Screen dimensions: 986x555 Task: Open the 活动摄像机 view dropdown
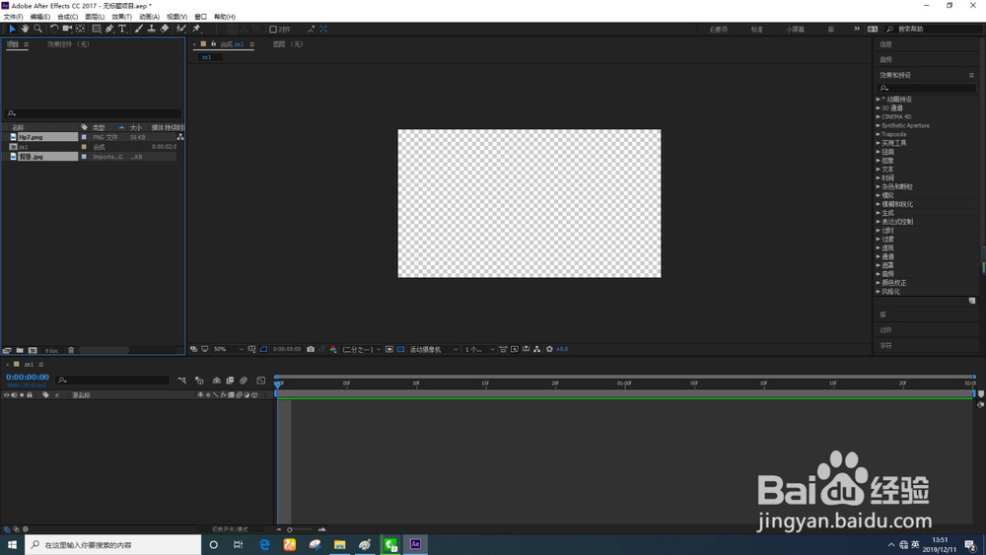(x=433, y=350)
